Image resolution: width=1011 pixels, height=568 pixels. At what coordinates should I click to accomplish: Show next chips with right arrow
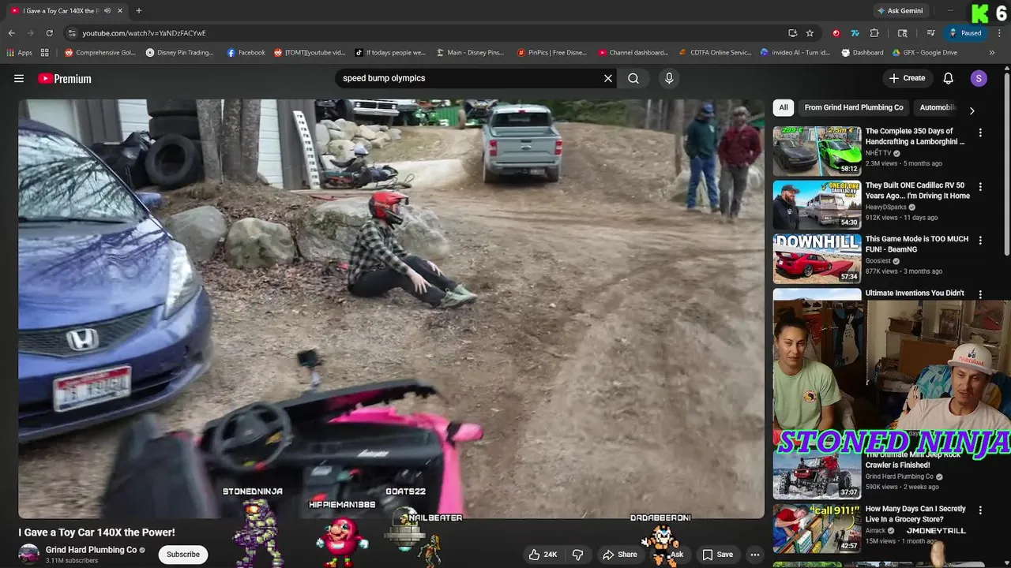coord(972,110)
